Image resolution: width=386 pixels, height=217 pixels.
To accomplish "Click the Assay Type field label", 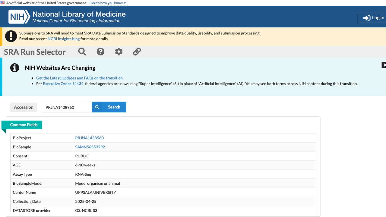I will coord(22,174).
